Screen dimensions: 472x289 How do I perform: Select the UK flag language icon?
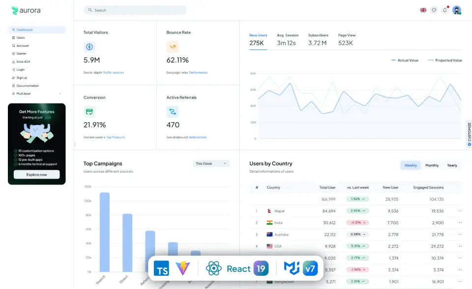423,10
